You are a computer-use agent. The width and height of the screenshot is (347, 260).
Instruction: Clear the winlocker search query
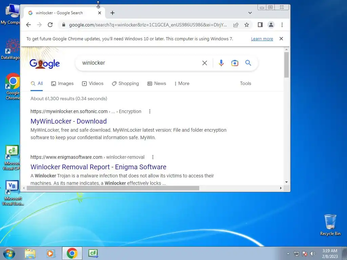205,63
